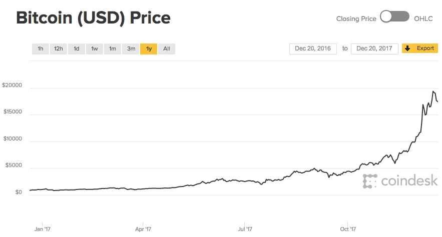Viewport: 442px width, 237px height.
Task: Choose the 1m time range
Action: pos(113,48)
